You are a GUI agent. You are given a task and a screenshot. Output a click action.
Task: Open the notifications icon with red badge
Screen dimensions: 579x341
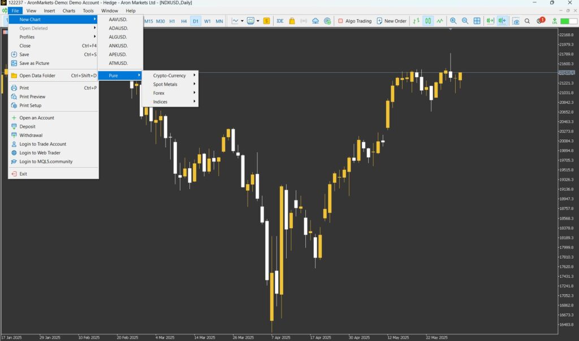pyautogui.click(x=541, y=21)
